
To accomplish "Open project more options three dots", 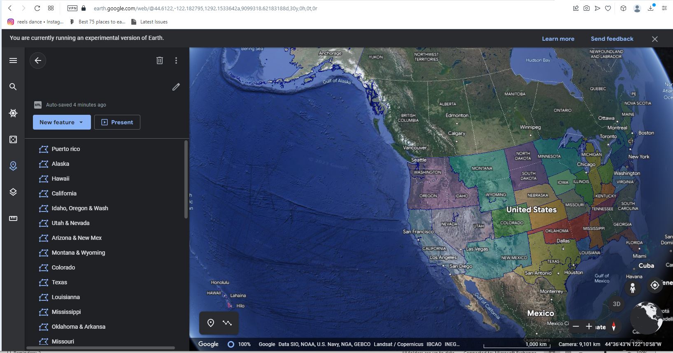I will pos(176,60).
